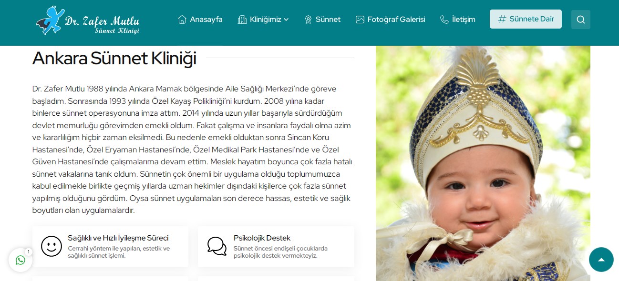619x281 pixels.
Task: Click the baby in ceremonial hat photo
Action: [x=483, y=163]
